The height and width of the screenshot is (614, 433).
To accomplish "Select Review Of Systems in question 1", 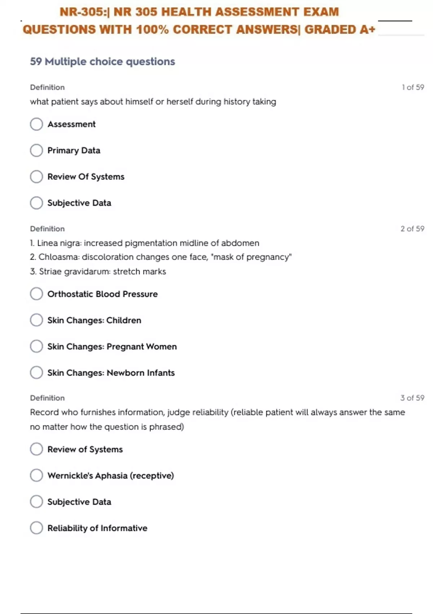I will pos(36,177).
